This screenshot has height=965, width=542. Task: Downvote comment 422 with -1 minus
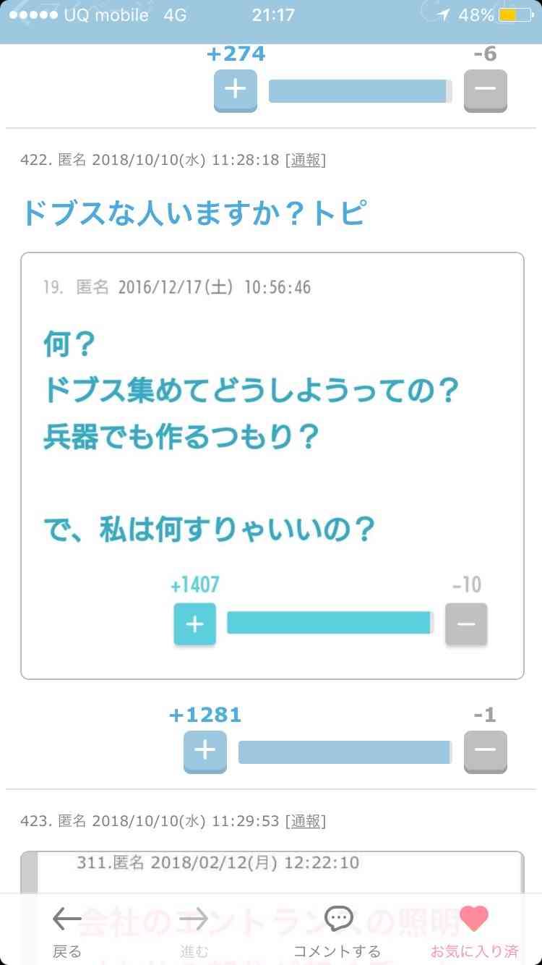(486, 752)
